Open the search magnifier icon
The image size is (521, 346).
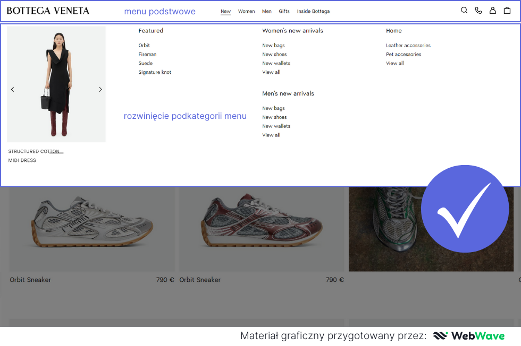tap(464, 11)
